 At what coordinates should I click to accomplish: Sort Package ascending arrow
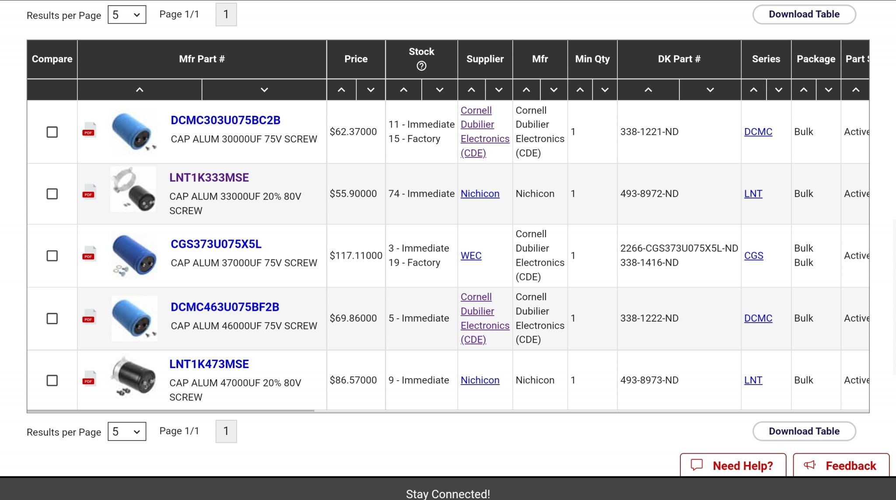(804, 90)
